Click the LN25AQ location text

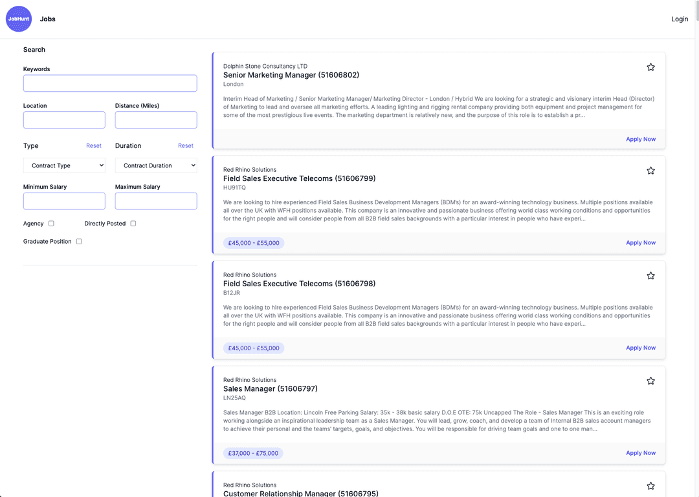(x=234, y=397)
